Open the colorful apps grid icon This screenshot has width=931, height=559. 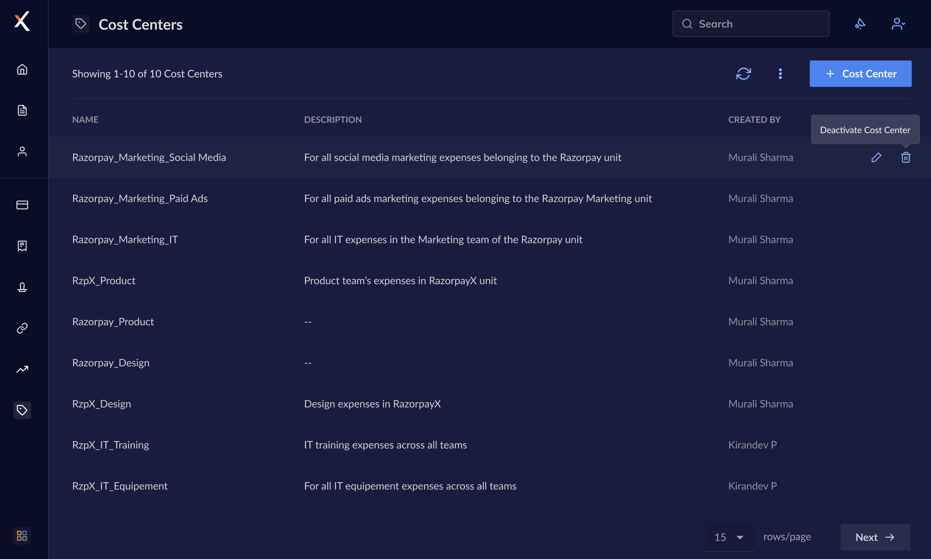[22, 536]
